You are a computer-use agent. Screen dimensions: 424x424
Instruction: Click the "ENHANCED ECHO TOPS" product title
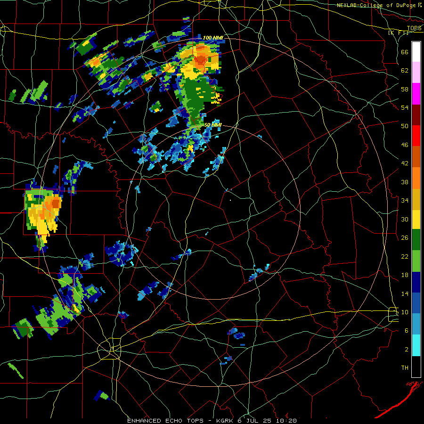click(165, 421)
